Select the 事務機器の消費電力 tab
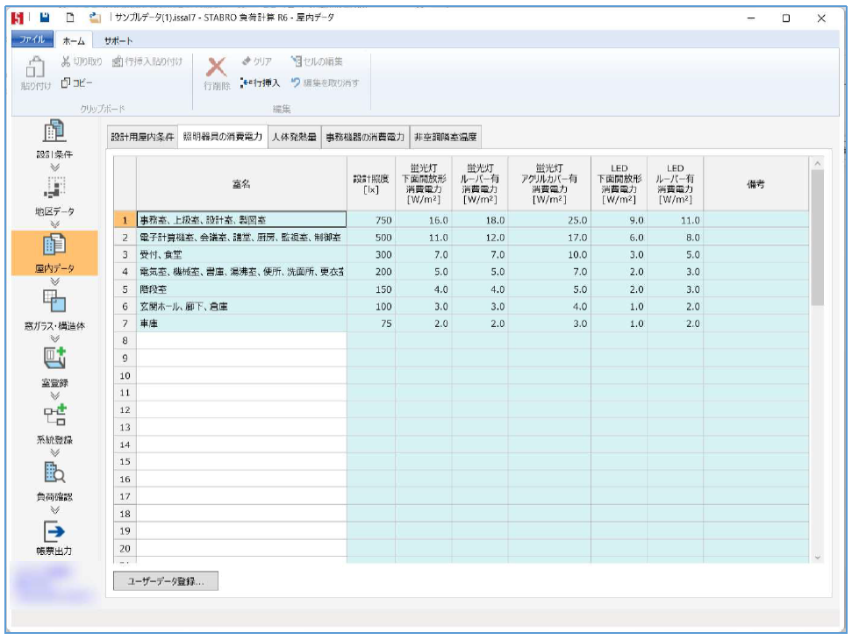This screenshot has height=640, width=852. click(365, 138)
